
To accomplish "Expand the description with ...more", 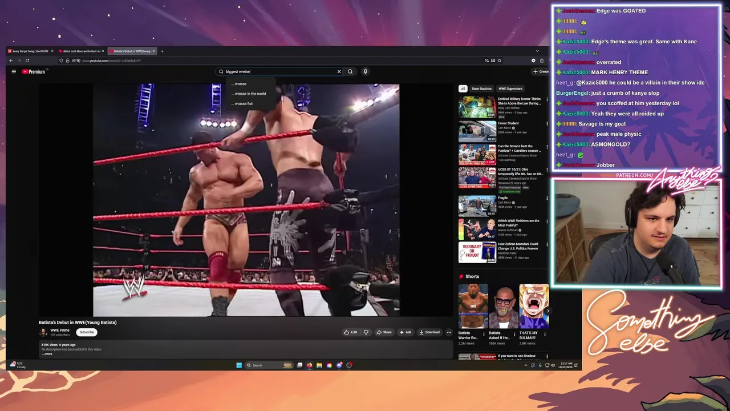I will (x=47, y=354).
